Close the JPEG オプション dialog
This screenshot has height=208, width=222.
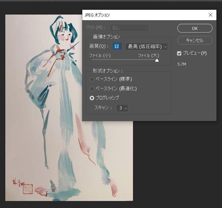(x=211, y=15)
